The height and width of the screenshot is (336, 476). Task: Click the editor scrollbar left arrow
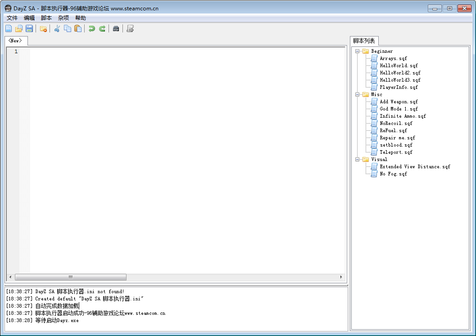[11, 277]
